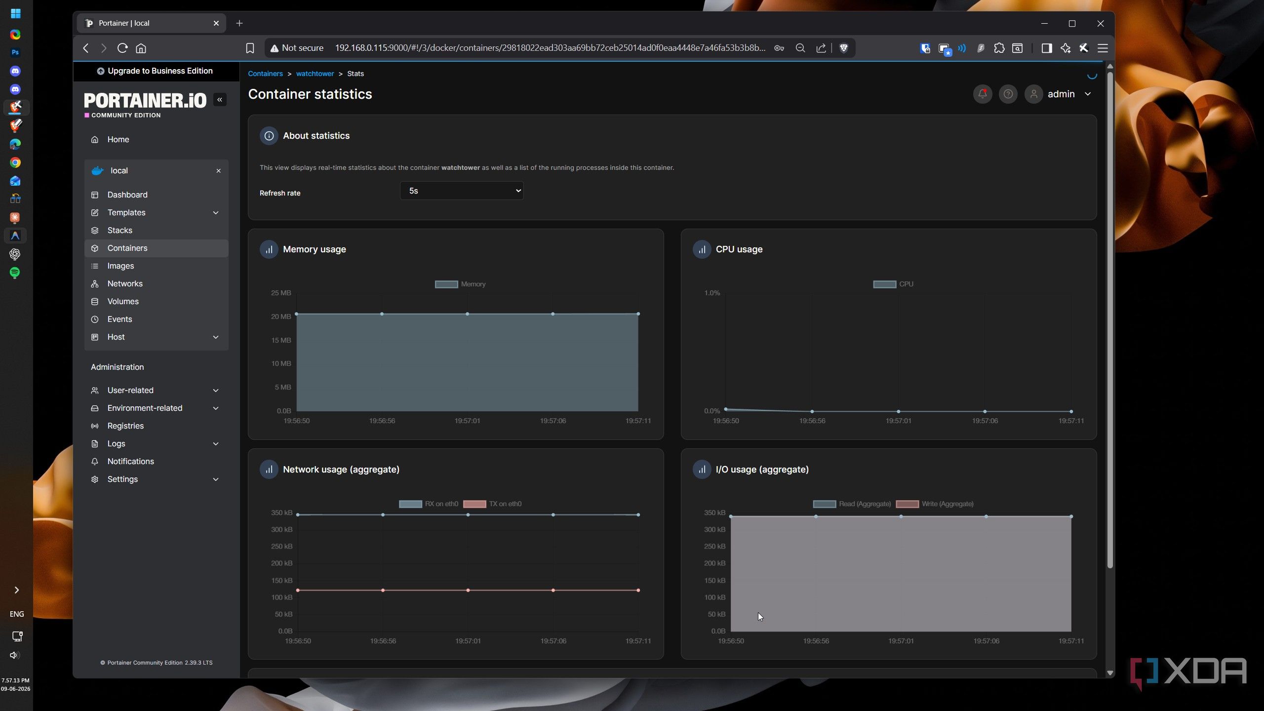Open the Windows Start button in the taskbar
Viewport: 1264px width, 711px height.
(15, 13)
